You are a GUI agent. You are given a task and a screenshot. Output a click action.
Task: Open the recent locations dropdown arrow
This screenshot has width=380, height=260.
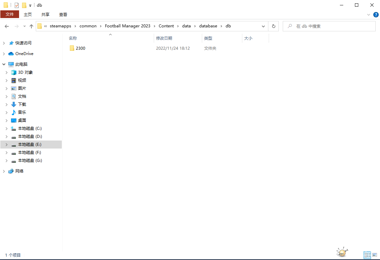point(24,26)
